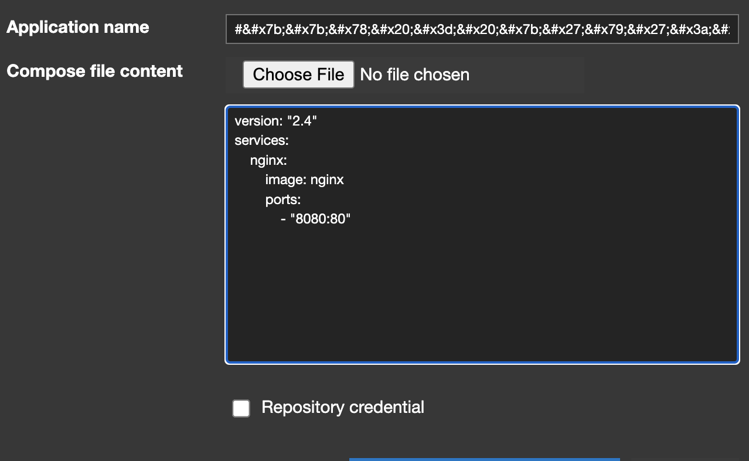The height and width of the screenshot is (461, 749).
Task: Click the "Compose file content" label
Action: 94,71
